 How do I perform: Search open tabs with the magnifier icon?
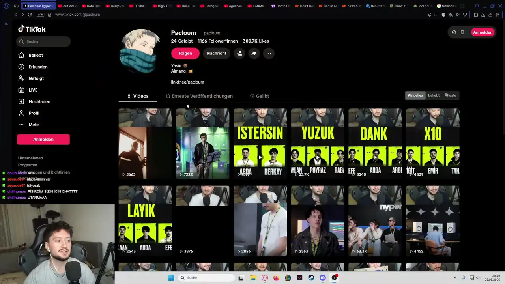(x=477, y=6)
